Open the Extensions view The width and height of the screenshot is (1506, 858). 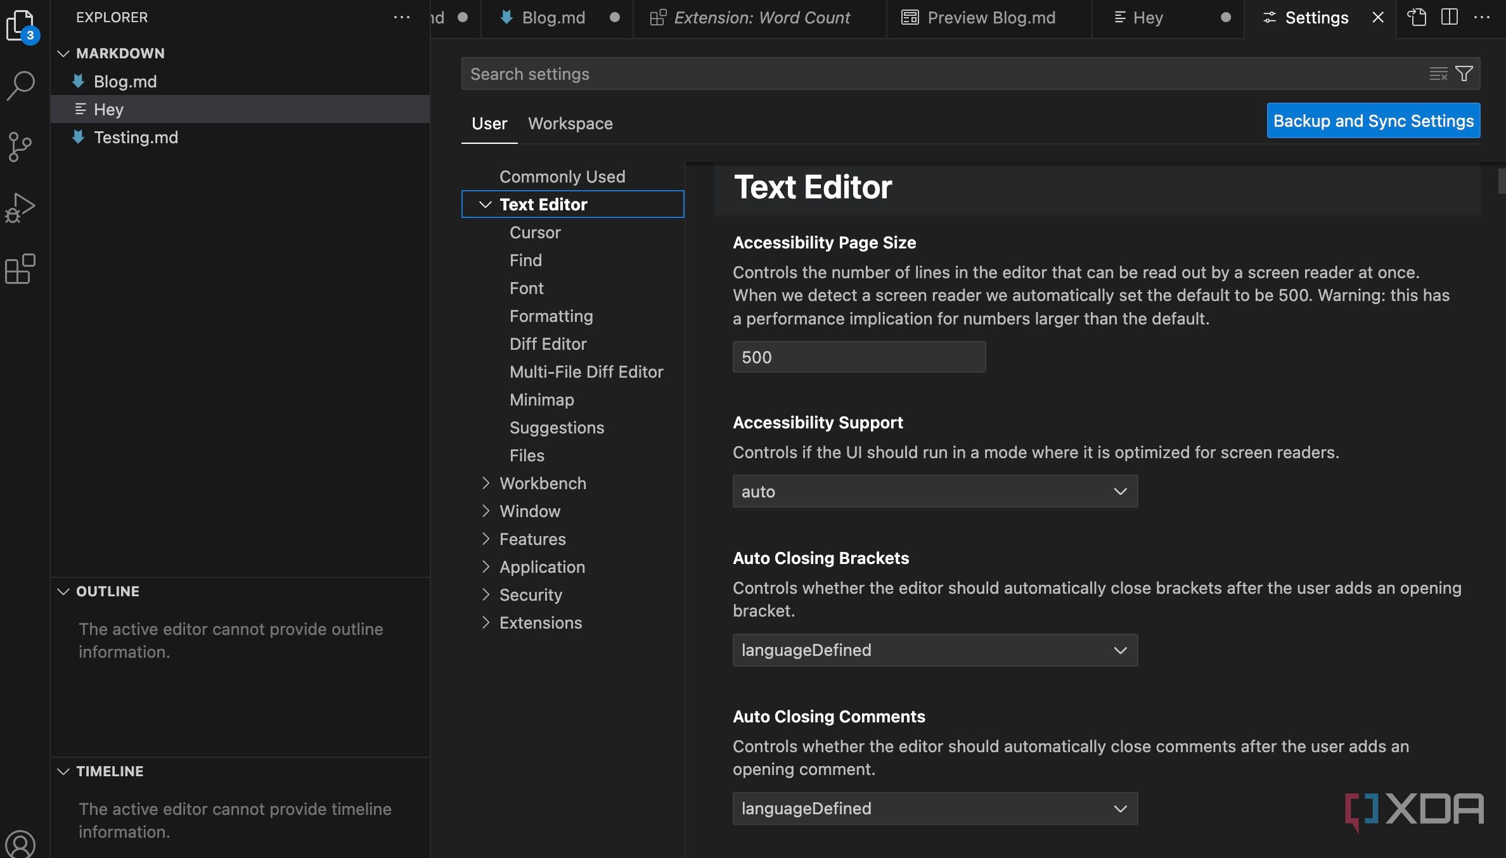(x=20, y=269)
